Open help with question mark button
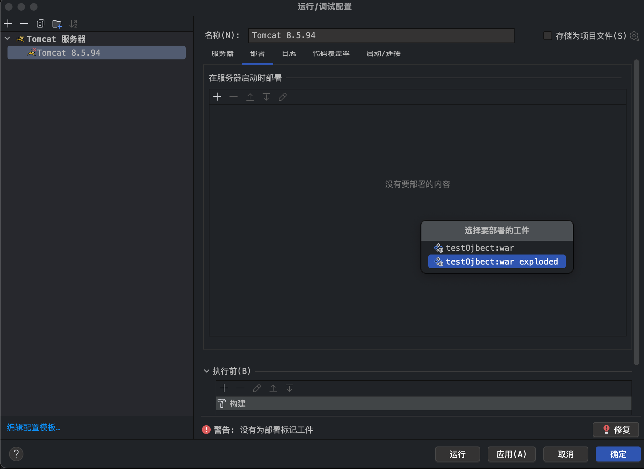Image resolution: width=644 pixels, height=469 pixels. (16, 454)
